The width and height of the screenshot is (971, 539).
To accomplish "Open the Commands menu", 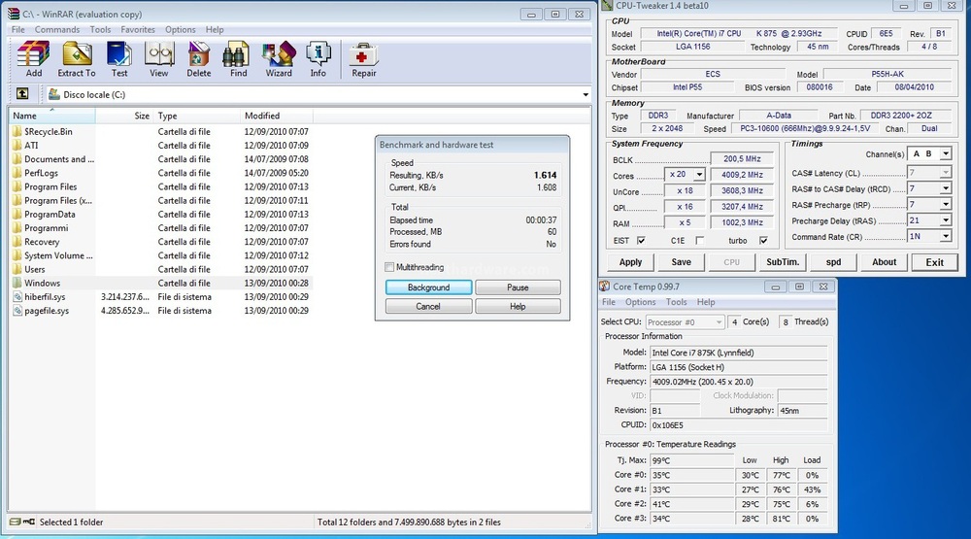I will [57, 29].
